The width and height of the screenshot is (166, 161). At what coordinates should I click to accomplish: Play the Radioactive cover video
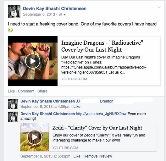[33, 61]
